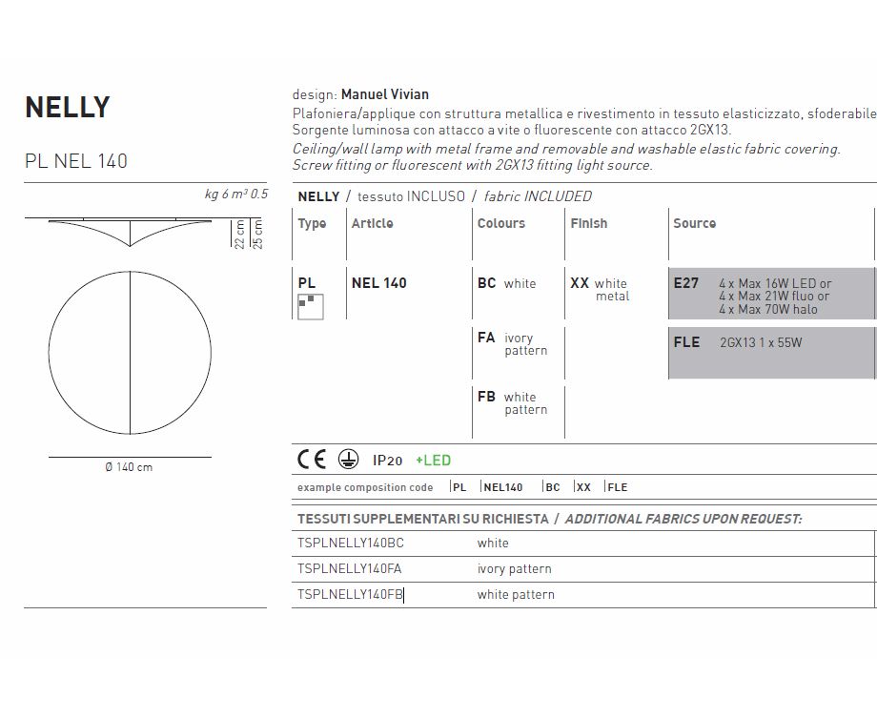Viewport: 877px width, 718px height.
Task: Click the TSPLNELLY140FA fabric code row
Action: tap(351, 569)
